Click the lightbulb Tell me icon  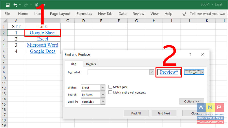click(184, 14)
